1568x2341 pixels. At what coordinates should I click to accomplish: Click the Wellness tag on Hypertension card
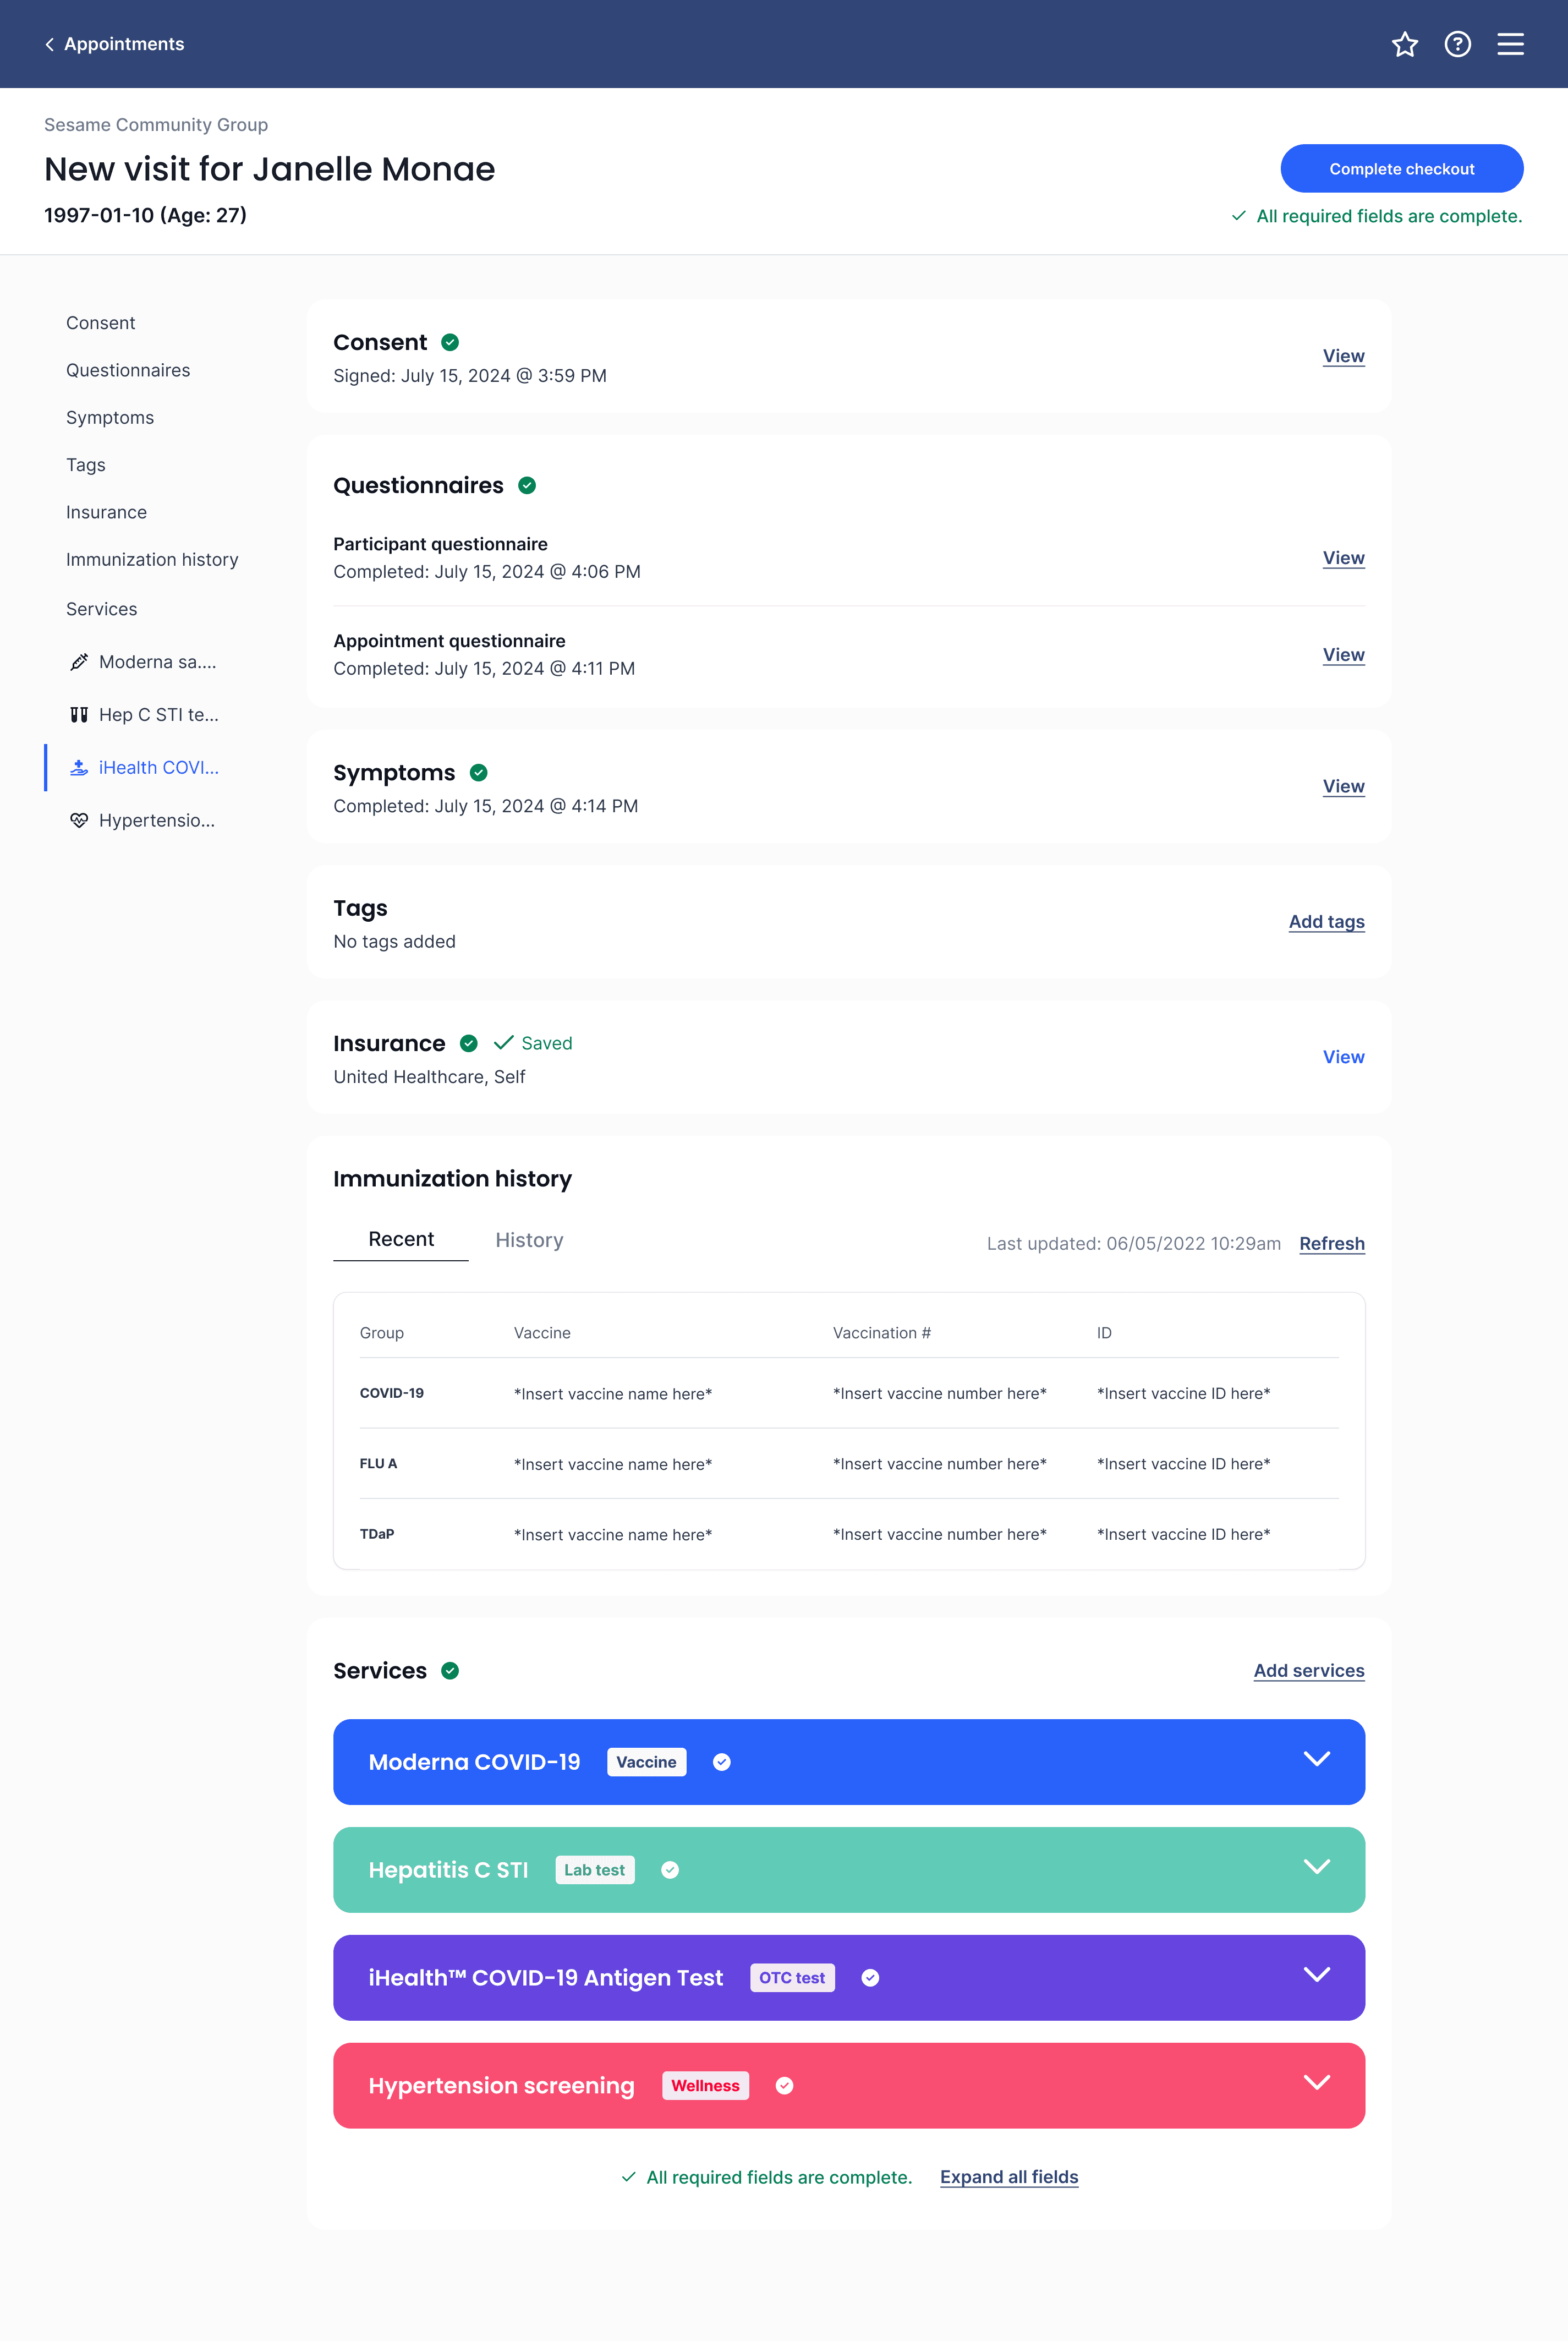[x=705, y=2085]
